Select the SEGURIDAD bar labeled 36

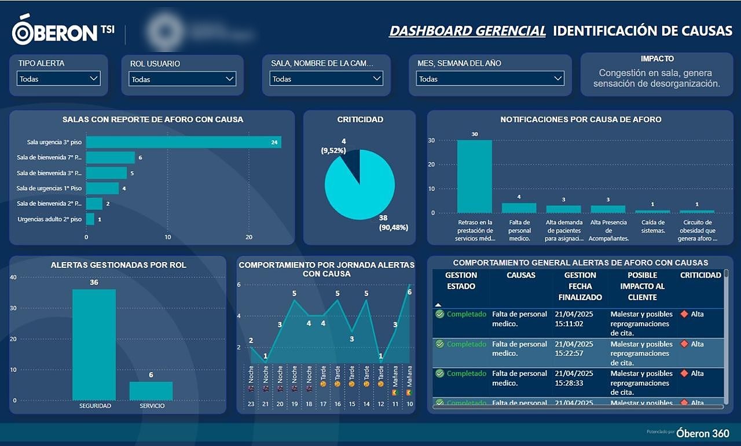(x=94, y=345)
